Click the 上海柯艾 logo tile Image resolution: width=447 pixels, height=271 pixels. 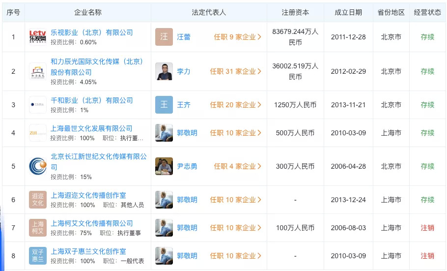pos(38,228)
